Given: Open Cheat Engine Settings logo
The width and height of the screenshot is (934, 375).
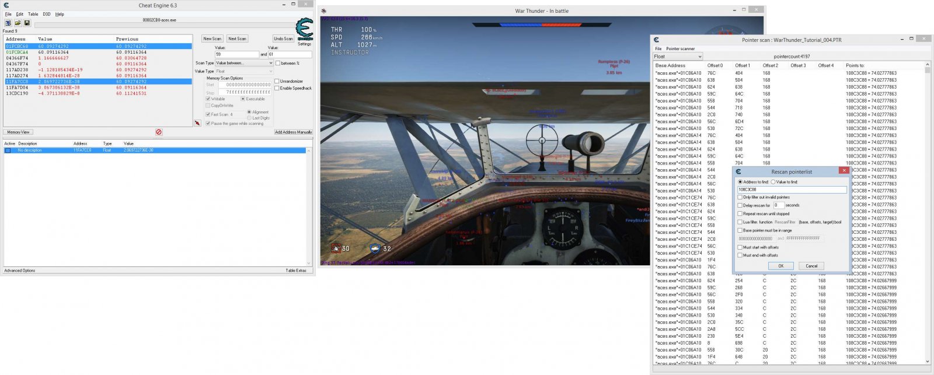Looking at the screenshot, I should [x=304, y=30].
